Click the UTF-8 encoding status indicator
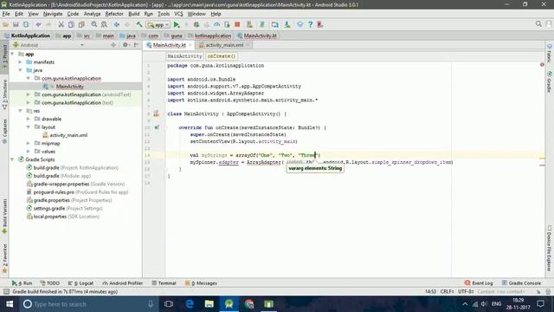Image resolution: width=554 pixels, height=312 pixels. click(x=466, y=292)
